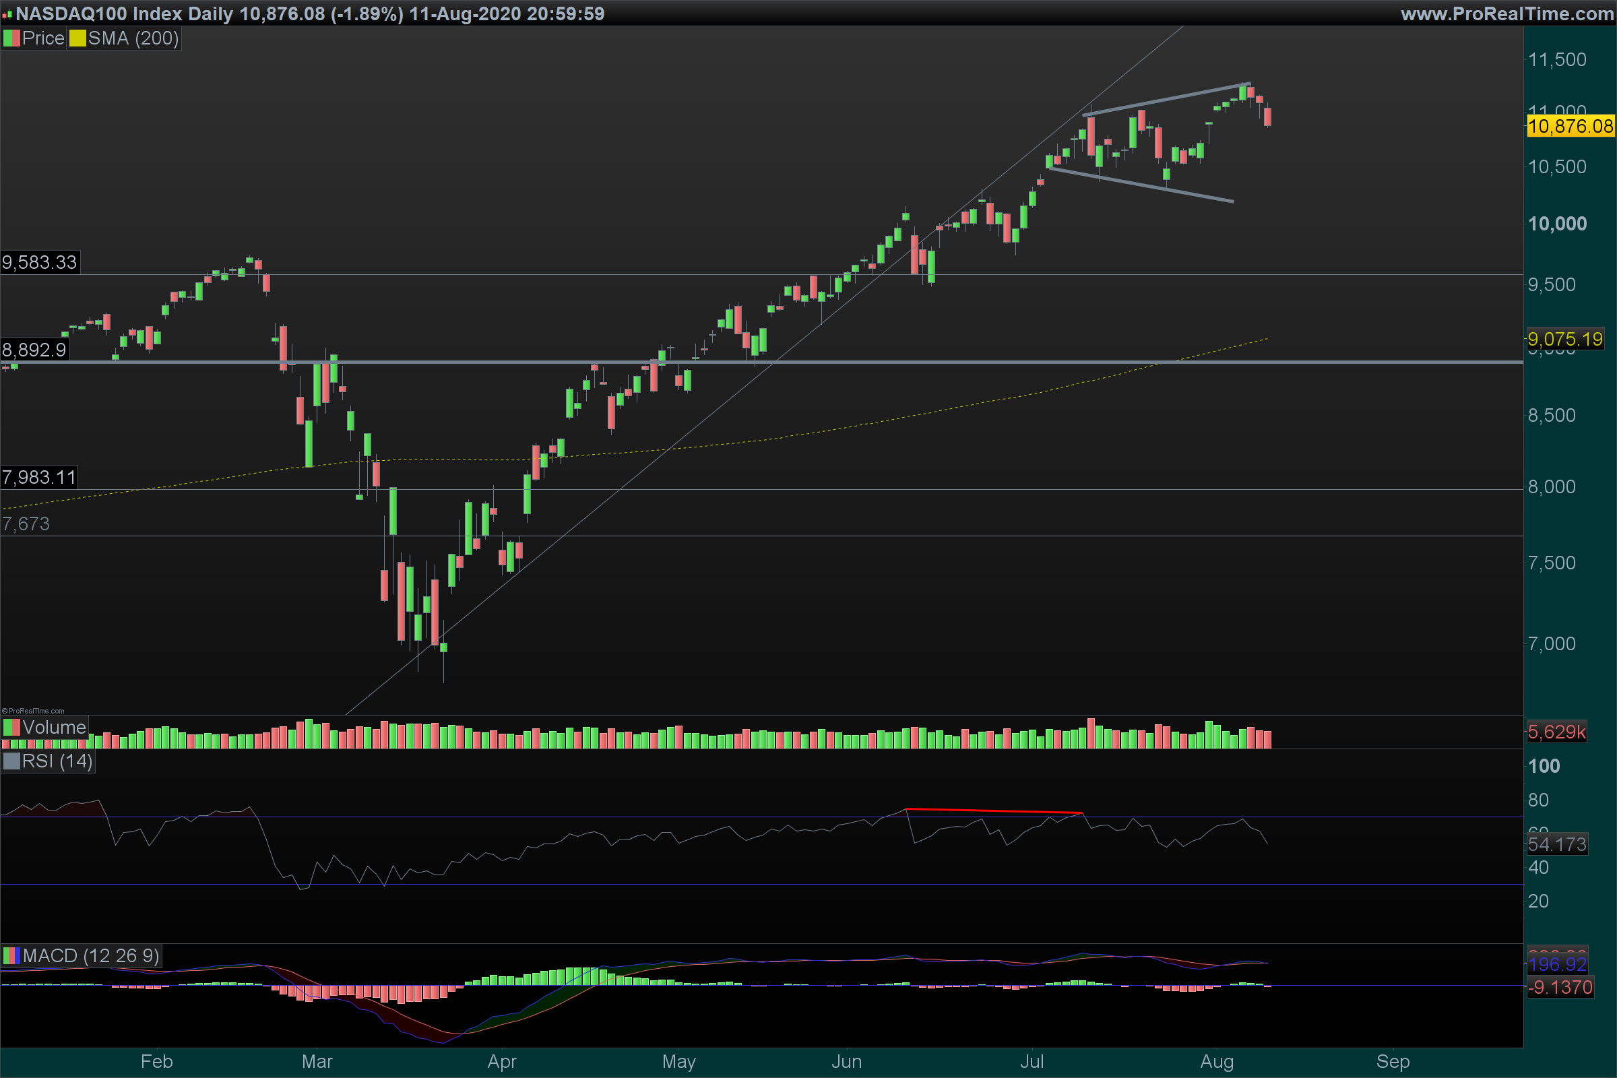Click the yellow SMA (200) legend swatch
Screen dimensions: 1617x1078
pyautogui.click(x=77, y=38)
